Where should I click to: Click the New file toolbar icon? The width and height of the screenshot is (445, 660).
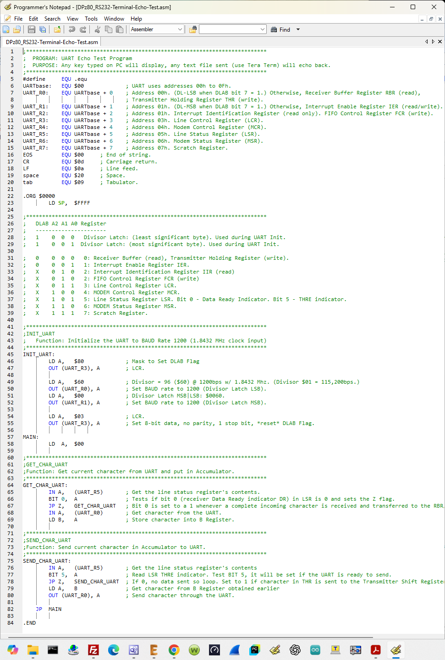pyautogui.click(x=6, y=29)
